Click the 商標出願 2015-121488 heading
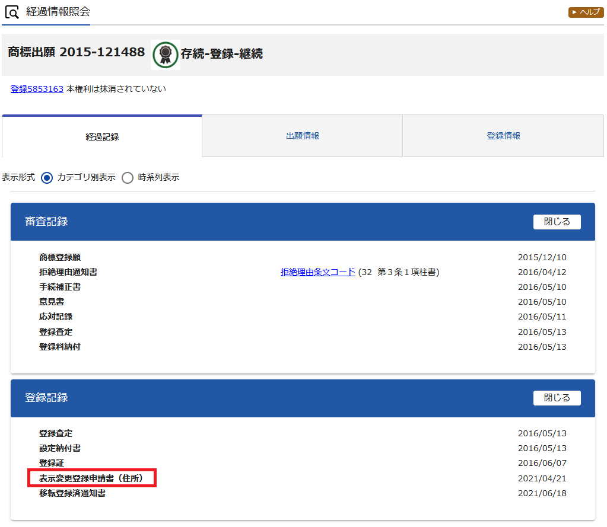 (77, 52)
